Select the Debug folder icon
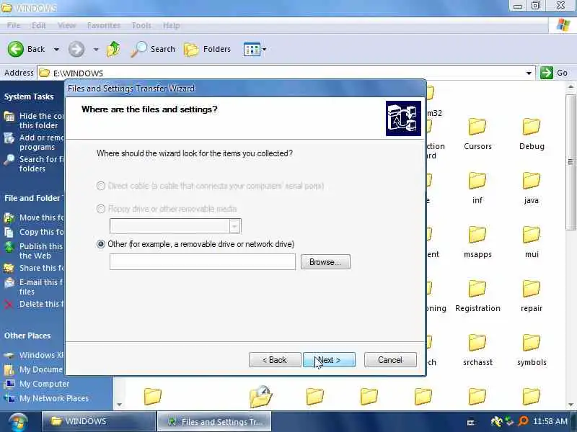 pos(532,127)
